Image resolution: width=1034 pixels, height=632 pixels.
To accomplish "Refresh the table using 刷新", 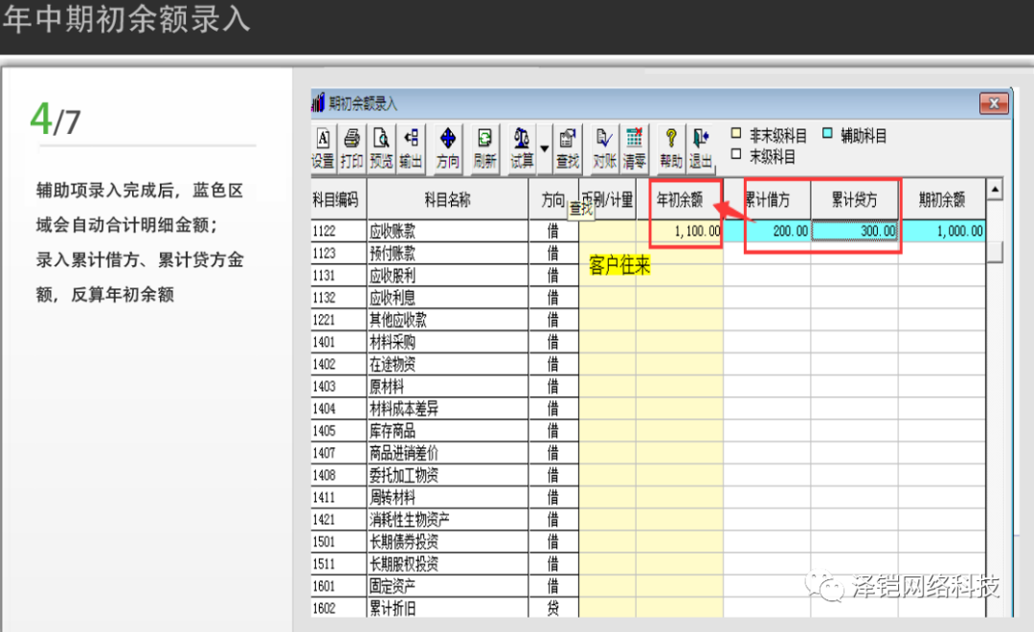I will pyautogui.click(x=484, y=148).
